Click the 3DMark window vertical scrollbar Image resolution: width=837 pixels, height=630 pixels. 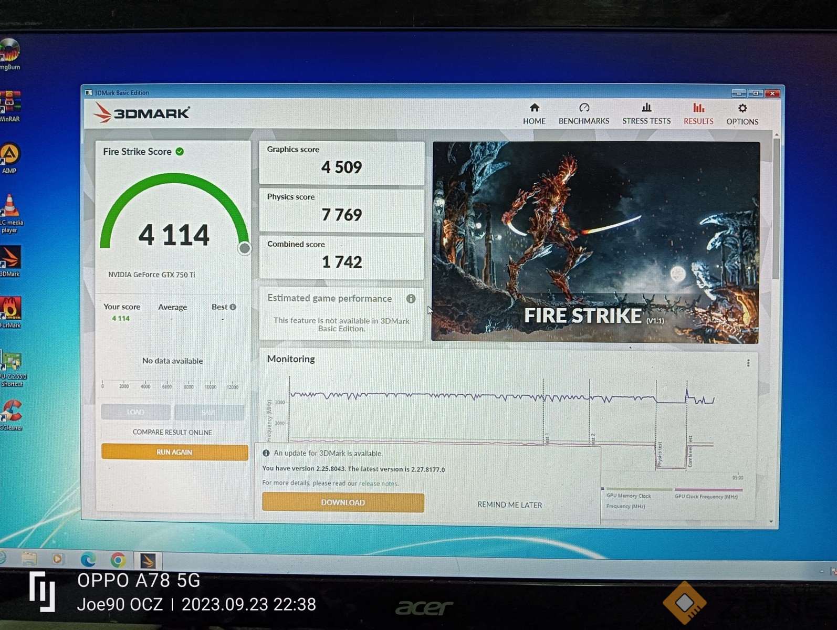tap(776, 210)
